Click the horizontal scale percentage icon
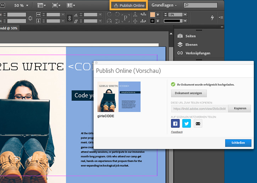 click(x=38, y=15)
